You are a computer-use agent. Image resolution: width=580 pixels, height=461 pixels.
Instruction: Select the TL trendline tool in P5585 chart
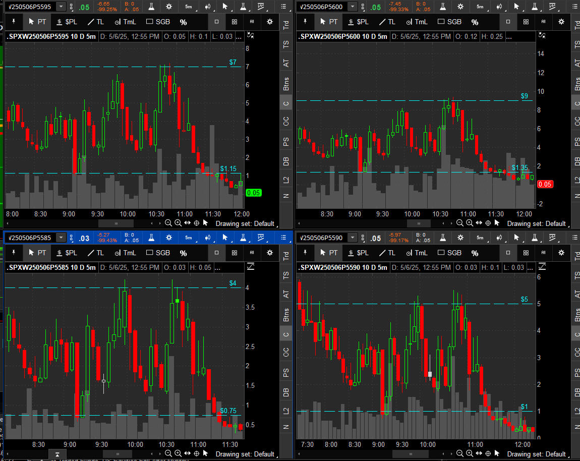[x=95, y=253]
